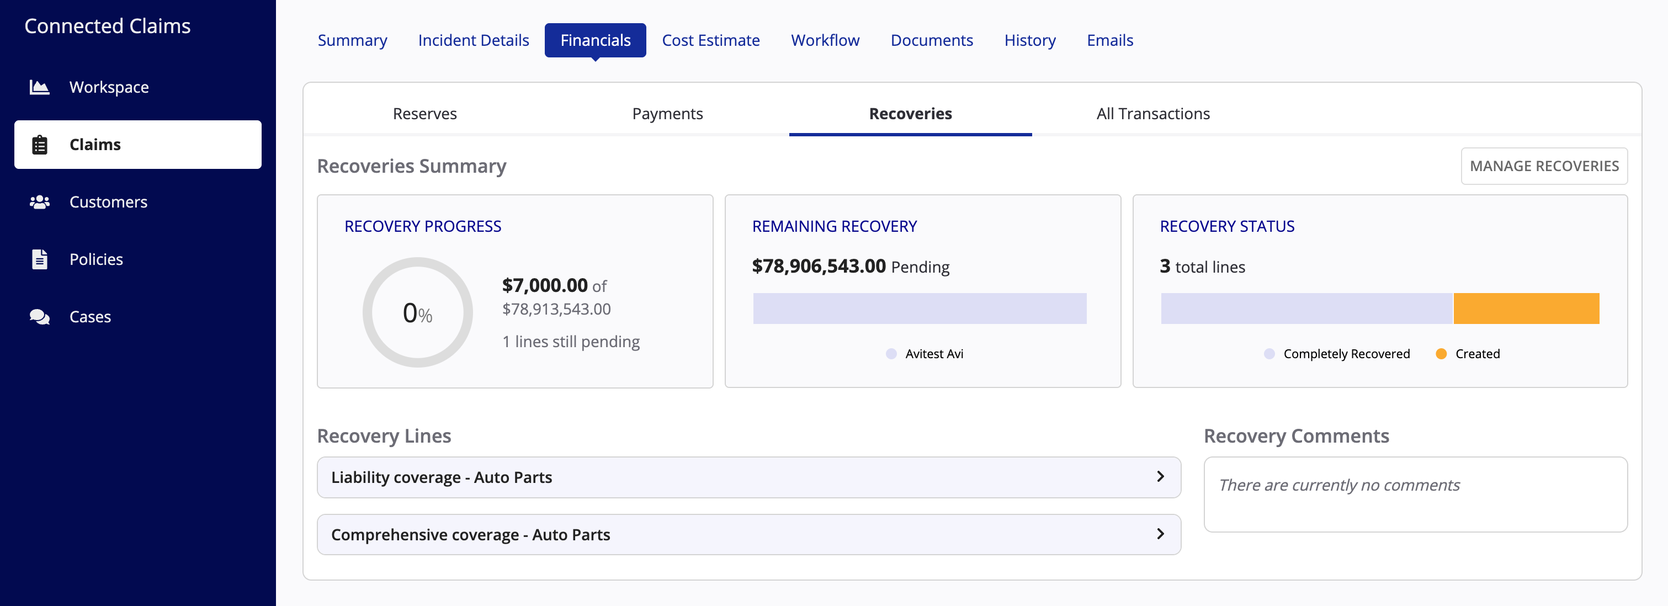This screenshot has height=606, width=1668.
Task: Click the $78,913,543.00 total amount
Action: tap(556, 309)
